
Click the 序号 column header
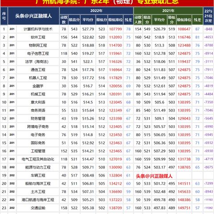point(4,16)
